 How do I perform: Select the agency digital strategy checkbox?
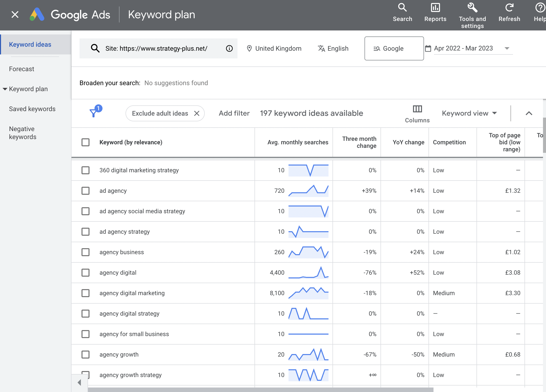(x=85, y=314)
